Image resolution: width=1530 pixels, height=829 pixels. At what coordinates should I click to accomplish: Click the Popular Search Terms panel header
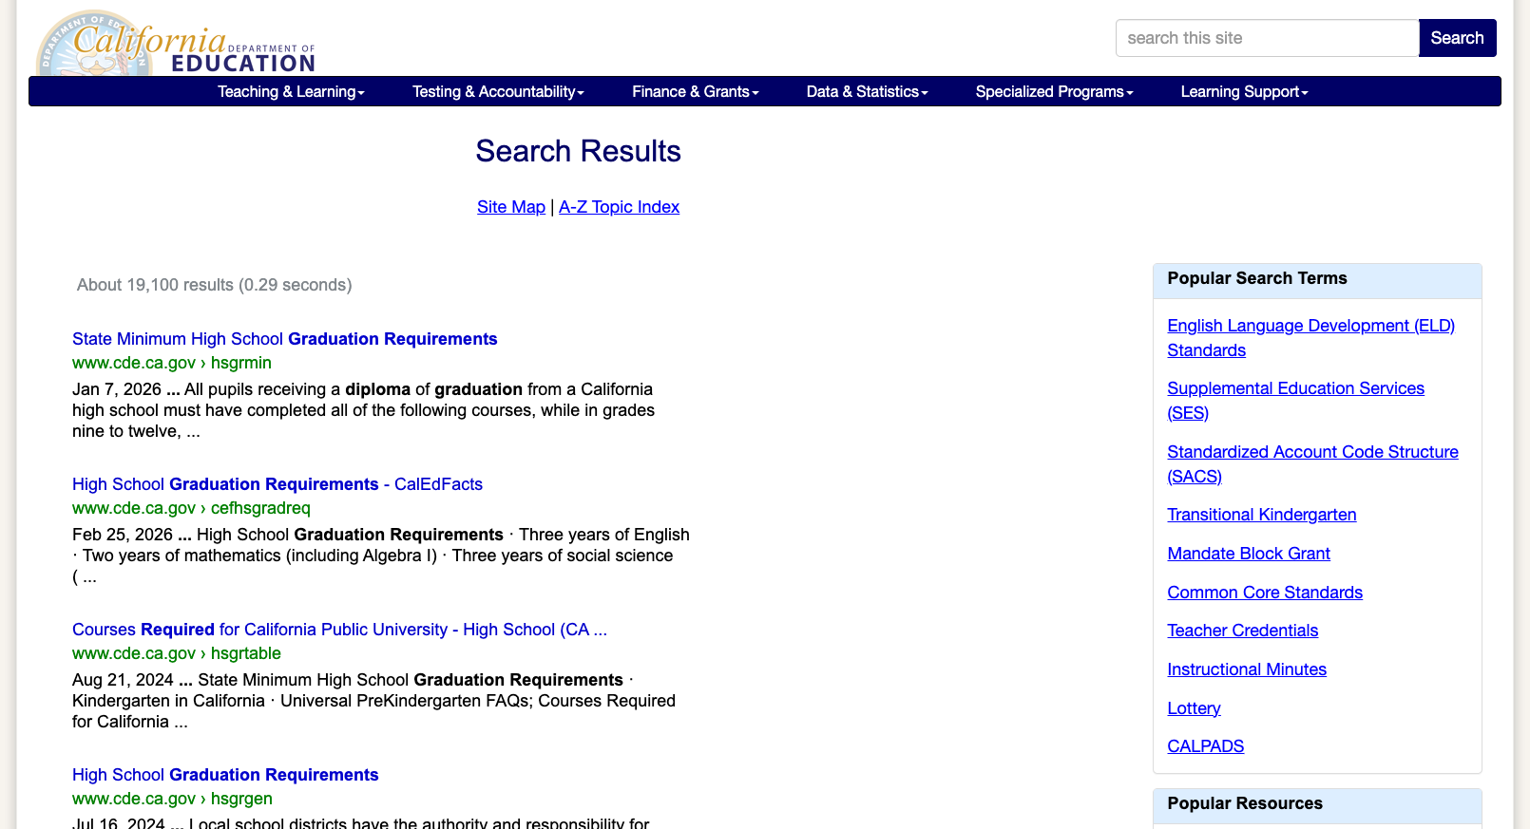[1316, 280]
